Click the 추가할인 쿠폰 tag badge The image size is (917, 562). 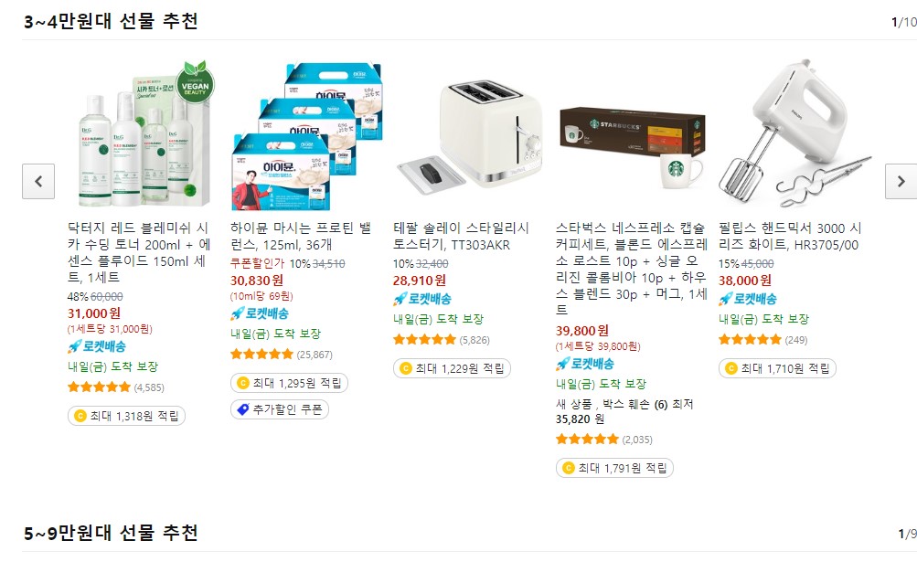coord(280,409)
